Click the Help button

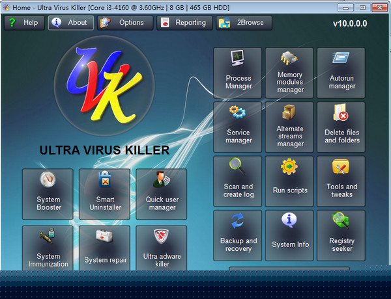point(25,23)
